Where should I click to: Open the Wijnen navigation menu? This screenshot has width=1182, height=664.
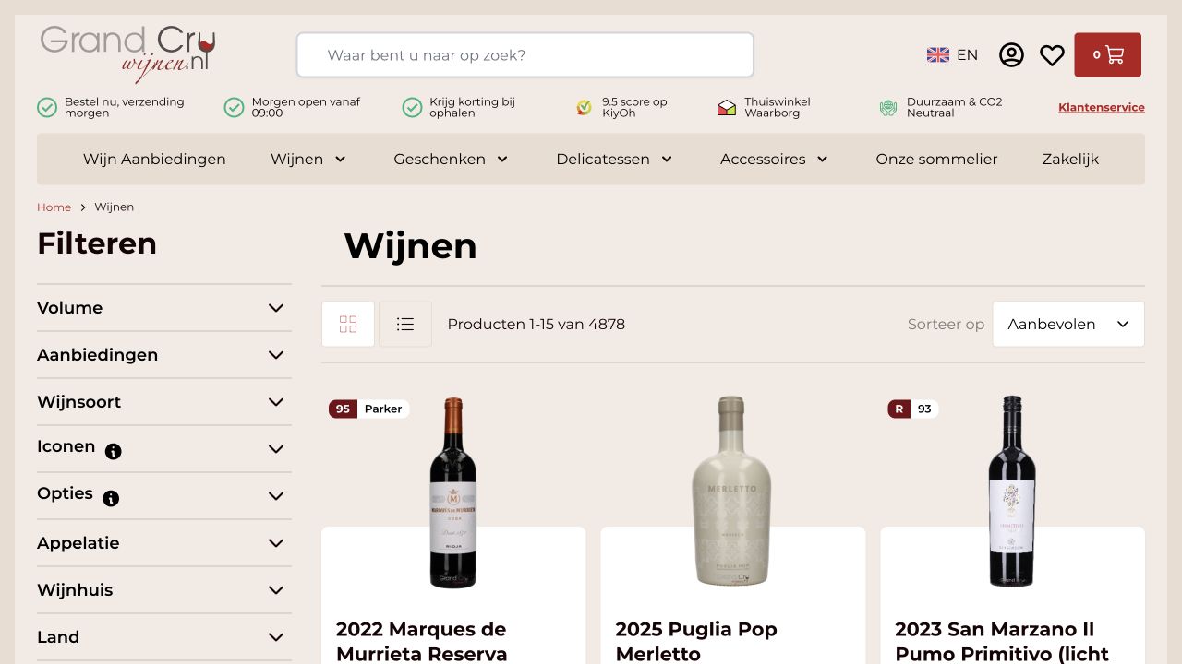pyautogui.click(x=308, y=160)
